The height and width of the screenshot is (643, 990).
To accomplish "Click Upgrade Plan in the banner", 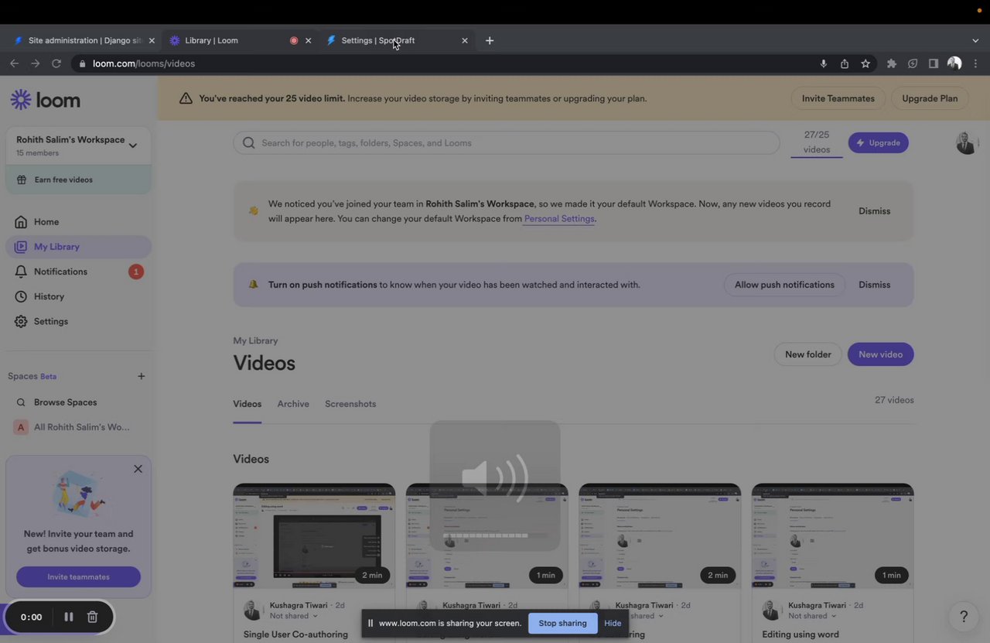I will coord(930,98).
